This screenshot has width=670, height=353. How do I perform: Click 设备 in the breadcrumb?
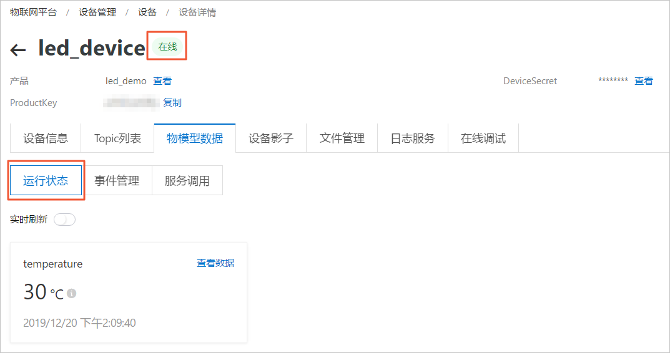(147, 12)
